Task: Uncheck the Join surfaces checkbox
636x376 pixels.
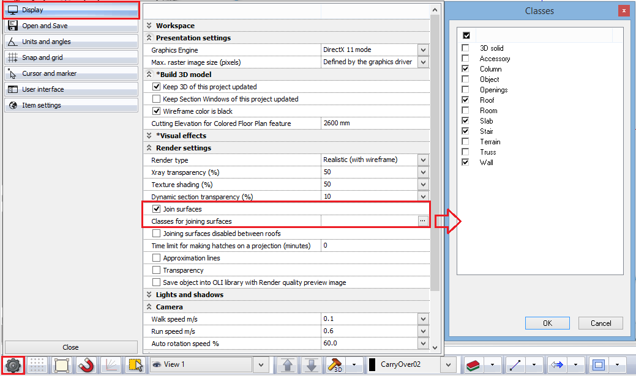Action: click(157, 209)
